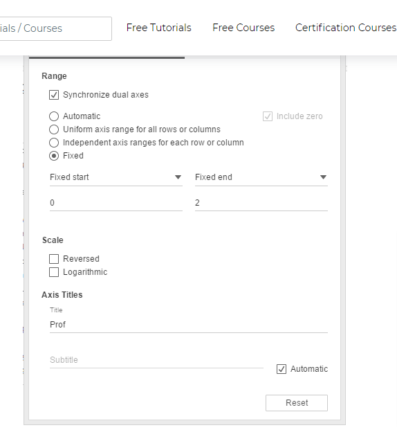Open the Free Tutorials menu
Viewport: 397px width, 439px height.
tap(159, 28)
